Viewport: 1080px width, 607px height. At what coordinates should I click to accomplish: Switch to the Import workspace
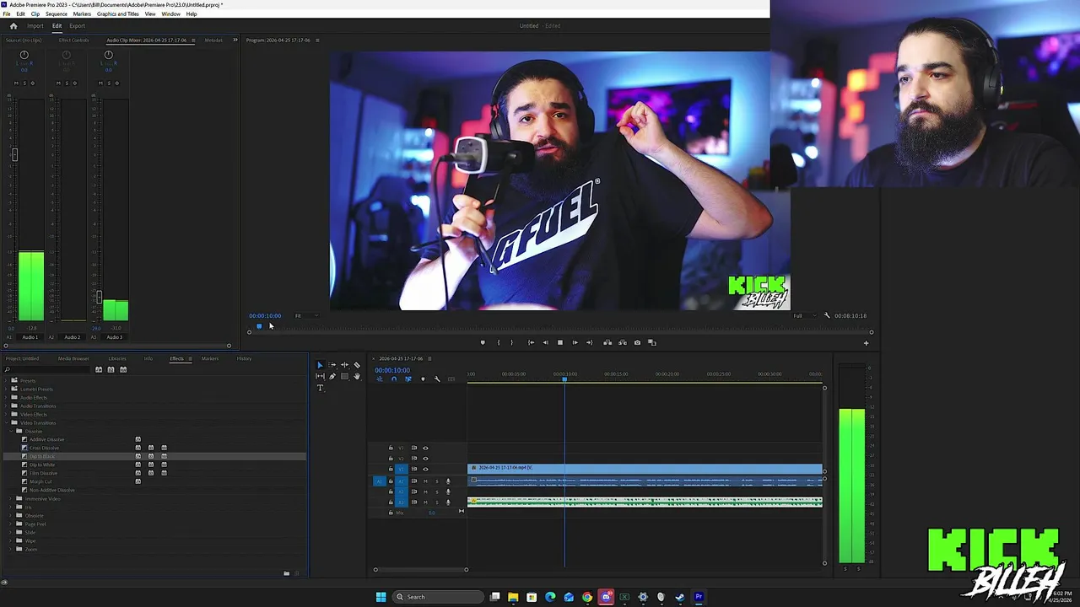pos(35,25)
